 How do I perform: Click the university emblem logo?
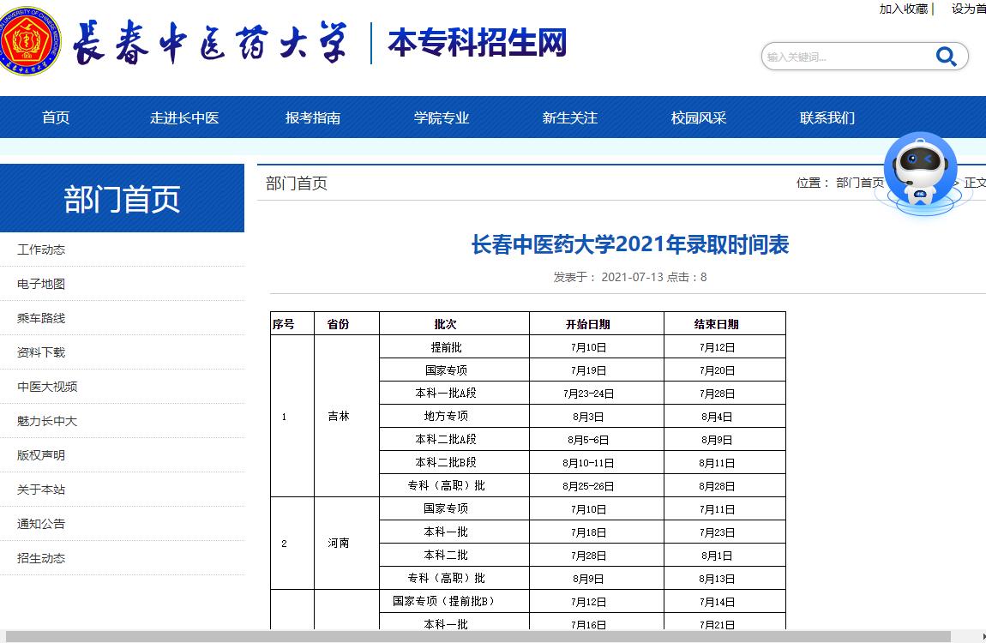click(x=29, y=41)
